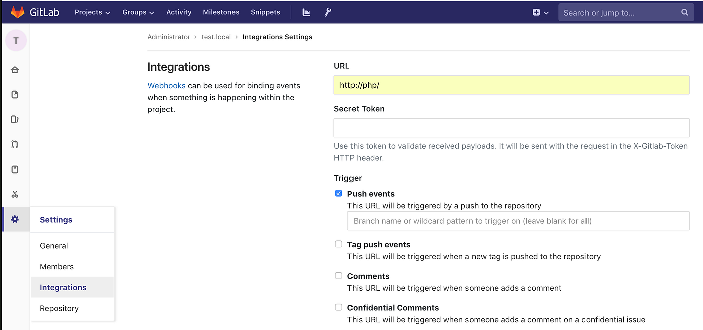Enable the Comments trigger
Image resolution: width=703 pixels, height=330 pixels.
click(338, 275)
